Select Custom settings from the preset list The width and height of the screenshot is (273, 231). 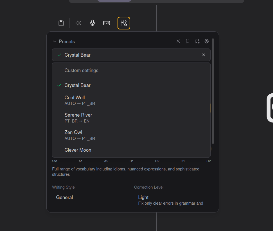point(82,70)
